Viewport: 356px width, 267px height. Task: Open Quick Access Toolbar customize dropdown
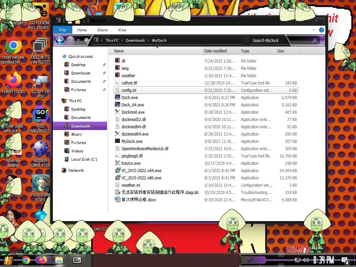(84, 21)
